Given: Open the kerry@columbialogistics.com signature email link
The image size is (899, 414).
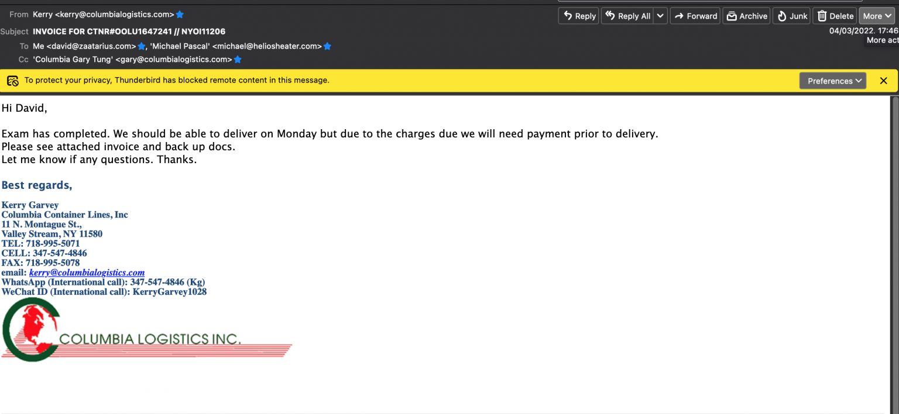Looking at the screenshot, I should click(87, 272).
